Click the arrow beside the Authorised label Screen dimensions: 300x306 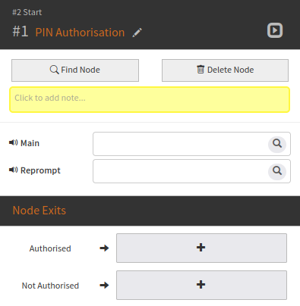104,248
